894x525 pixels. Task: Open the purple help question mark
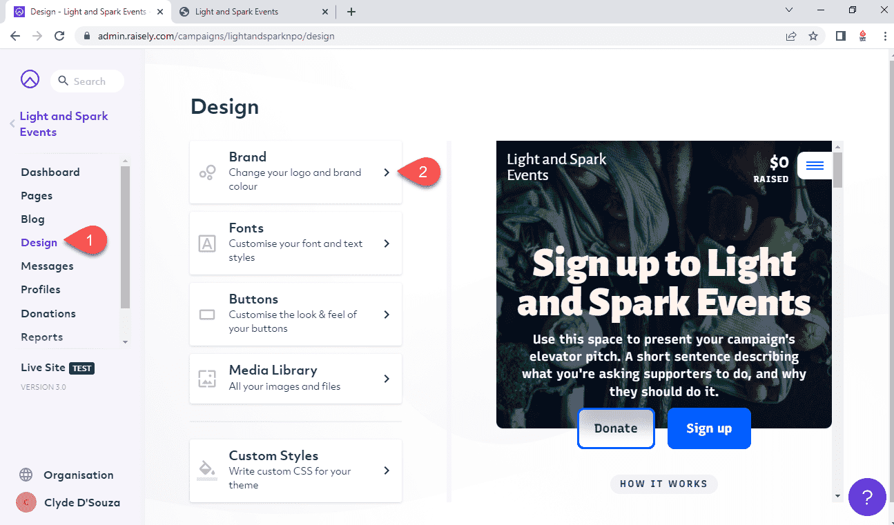[867, 497]
